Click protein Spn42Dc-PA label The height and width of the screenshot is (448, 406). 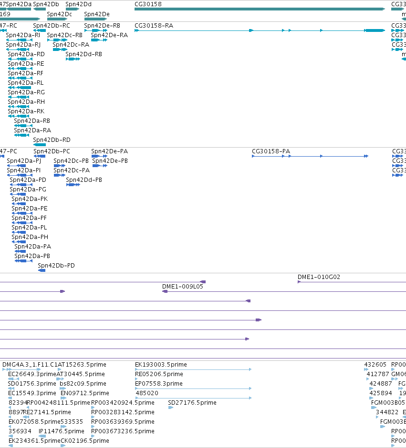coord(72,170)
